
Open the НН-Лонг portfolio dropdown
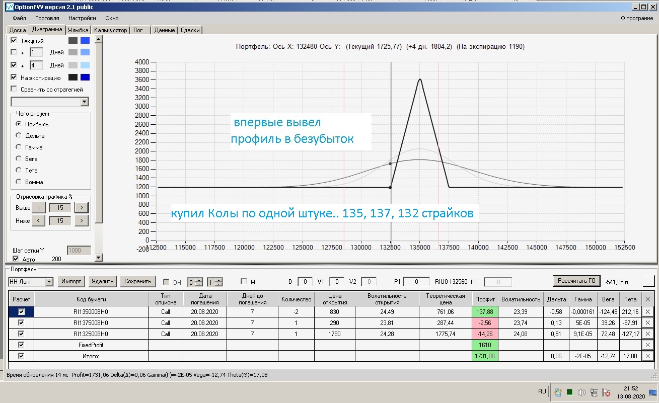49,282
